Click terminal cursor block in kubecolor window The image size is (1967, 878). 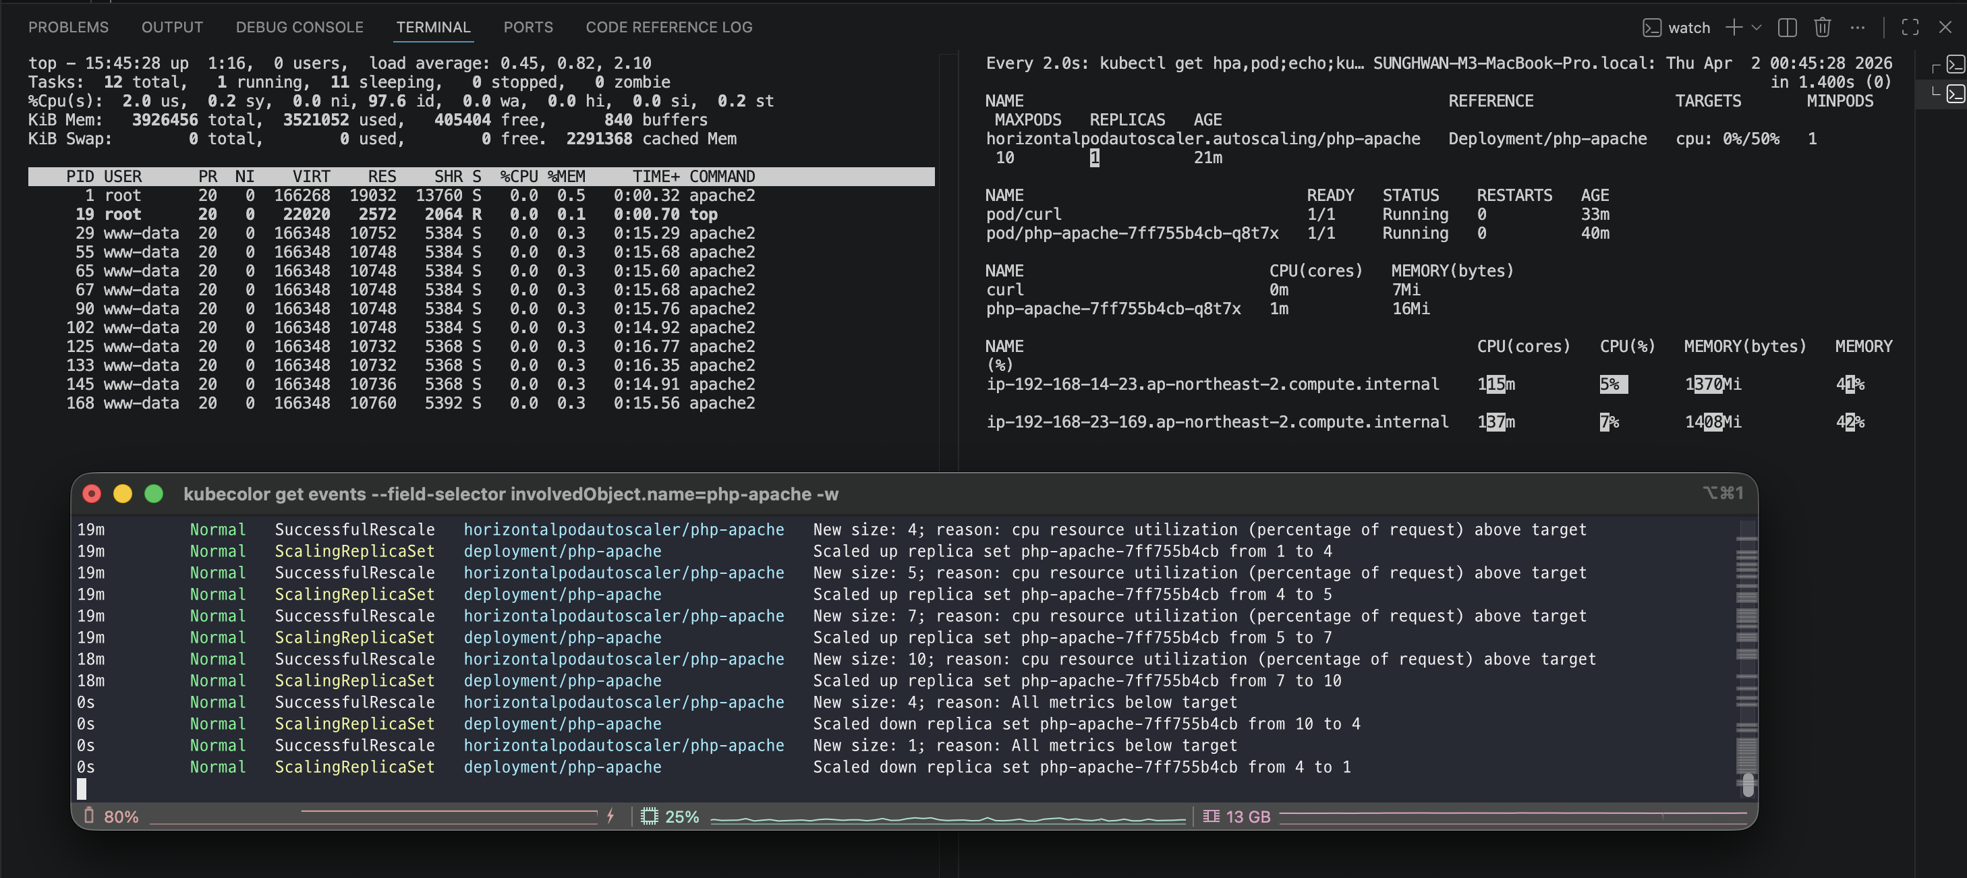click(82, 789)
